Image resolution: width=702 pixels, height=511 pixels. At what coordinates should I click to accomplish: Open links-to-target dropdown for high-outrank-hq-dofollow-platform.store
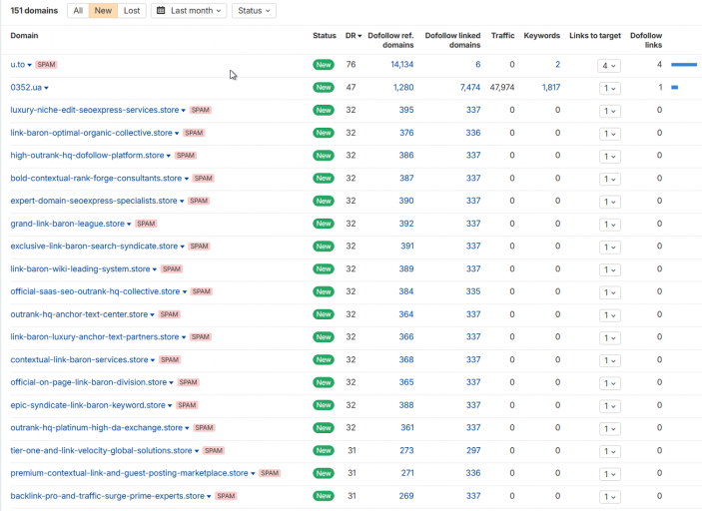(610, 156)
